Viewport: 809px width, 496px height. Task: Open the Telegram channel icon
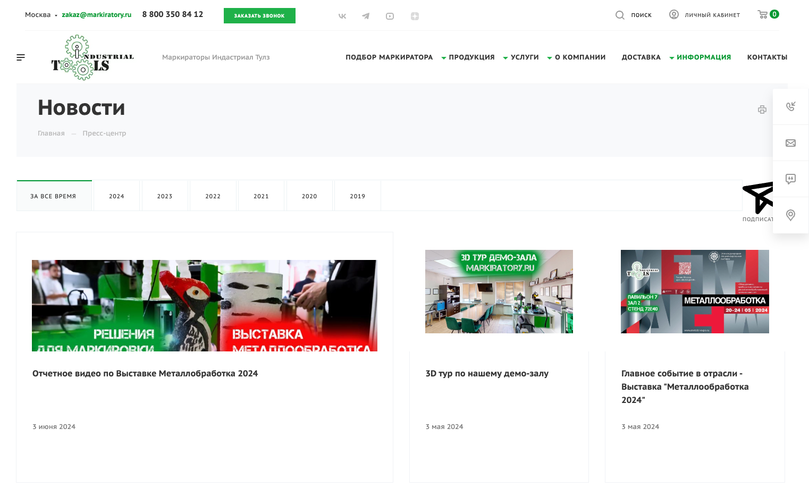click(x=366, y=16)
